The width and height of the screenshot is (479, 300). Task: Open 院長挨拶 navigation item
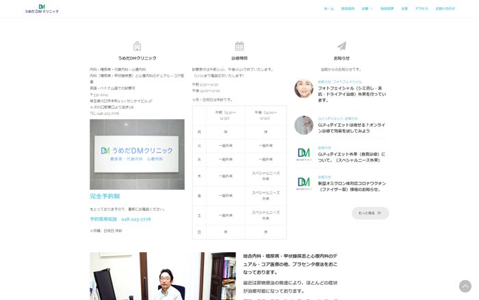(x=387, y=8)
